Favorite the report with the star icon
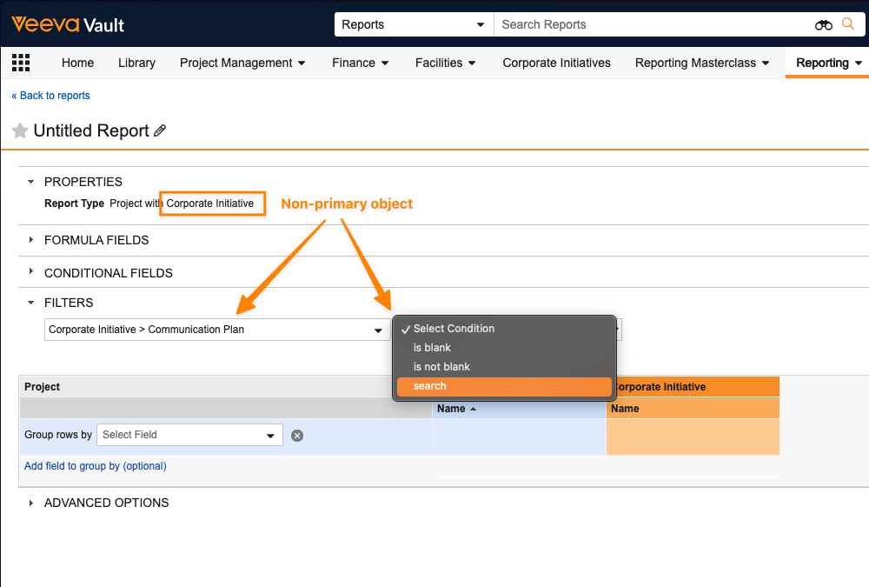This screenshot has width=869, height=587. [x=20, y=131]
